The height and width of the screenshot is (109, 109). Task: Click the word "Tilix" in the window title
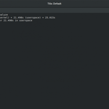coord(50,4)
